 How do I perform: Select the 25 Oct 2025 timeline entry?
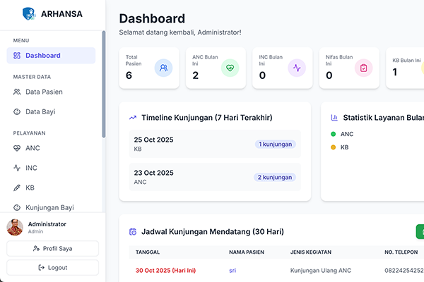215,144
